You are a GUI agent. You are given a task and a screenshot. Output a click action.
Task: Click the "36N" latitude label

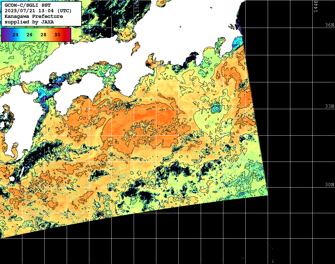[329, 25]
